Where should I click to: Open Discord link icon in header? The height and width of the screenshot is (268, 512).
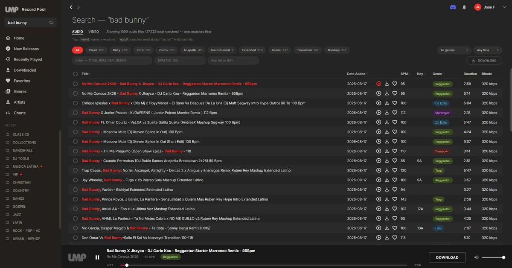tap(453, 7)
